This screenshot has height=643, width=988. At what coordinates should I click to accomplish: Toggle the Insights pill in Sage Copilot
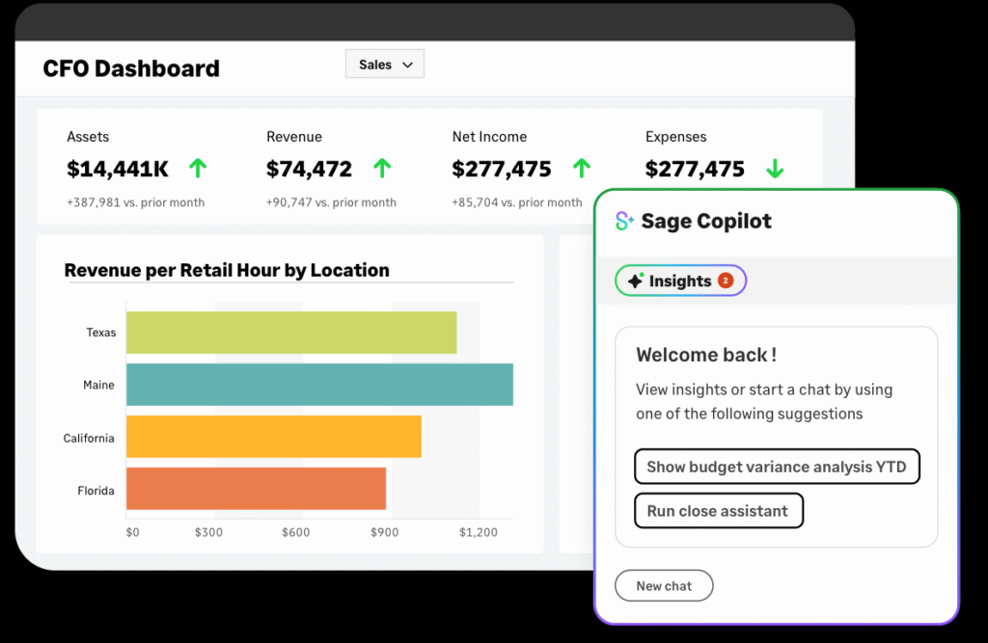coord(680,281)
